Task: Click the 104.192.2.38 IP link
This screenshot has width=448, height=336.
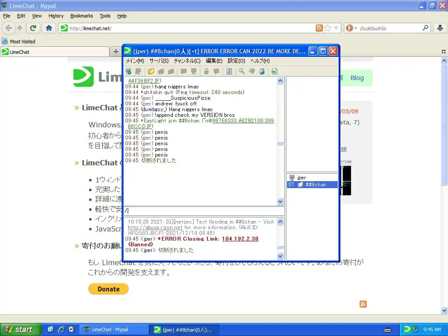Action: tap(240, 239)
